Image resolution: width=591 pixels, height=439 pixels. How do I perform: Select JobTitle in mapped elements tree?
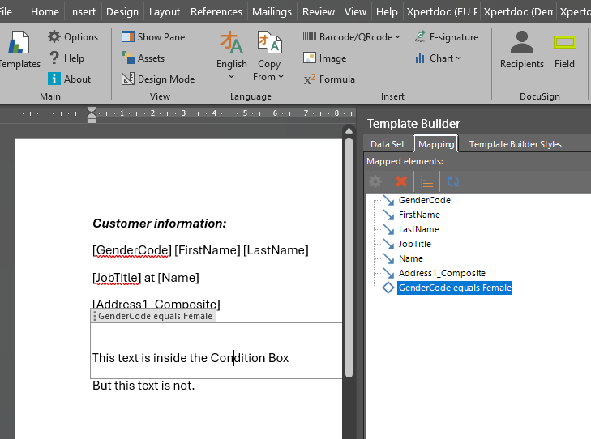click(x=414, y=244)
